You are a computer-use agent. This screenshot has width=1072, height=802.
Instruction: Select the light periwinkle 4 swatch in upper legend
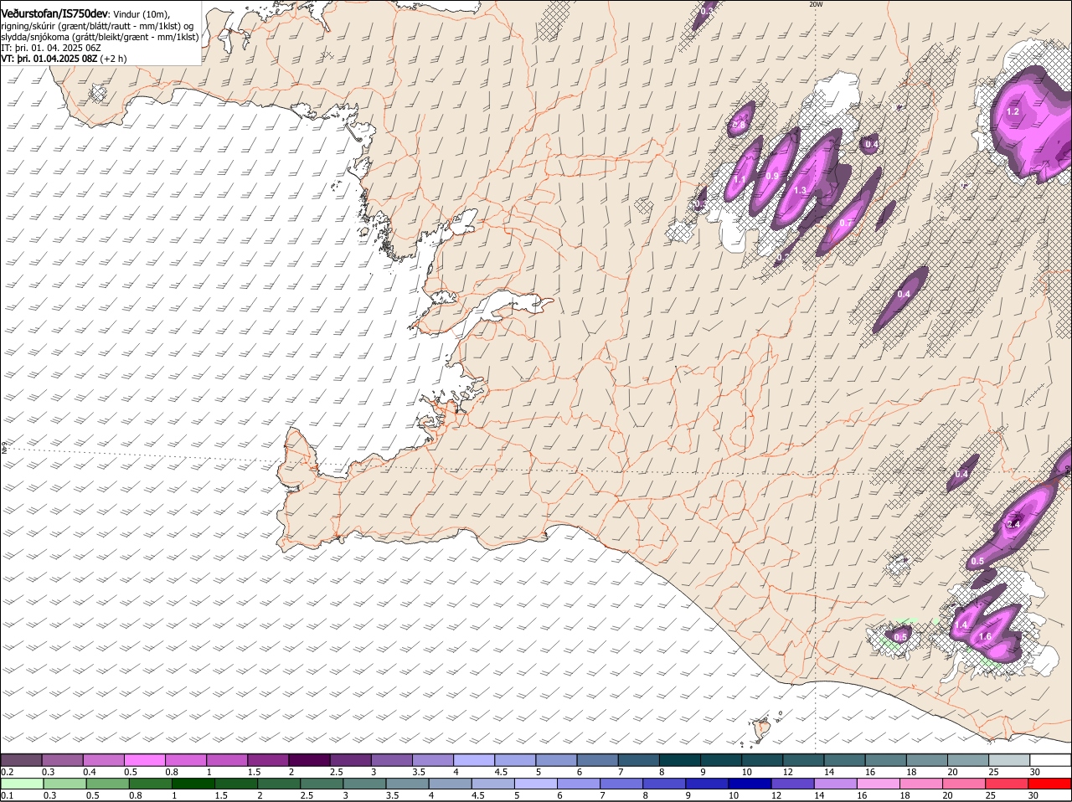pos(474,760)
